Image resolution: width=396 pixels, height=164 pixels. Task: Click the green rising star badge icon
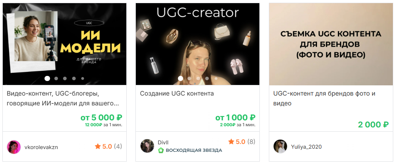pos(161,150)
